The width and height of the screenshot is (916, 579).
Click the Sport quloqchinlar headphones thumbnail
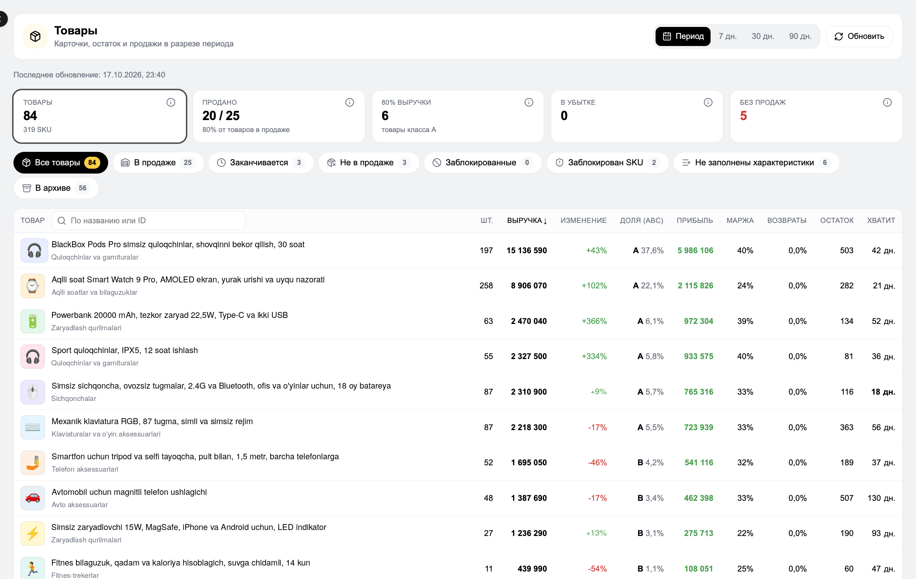click(x=33, y=356)
